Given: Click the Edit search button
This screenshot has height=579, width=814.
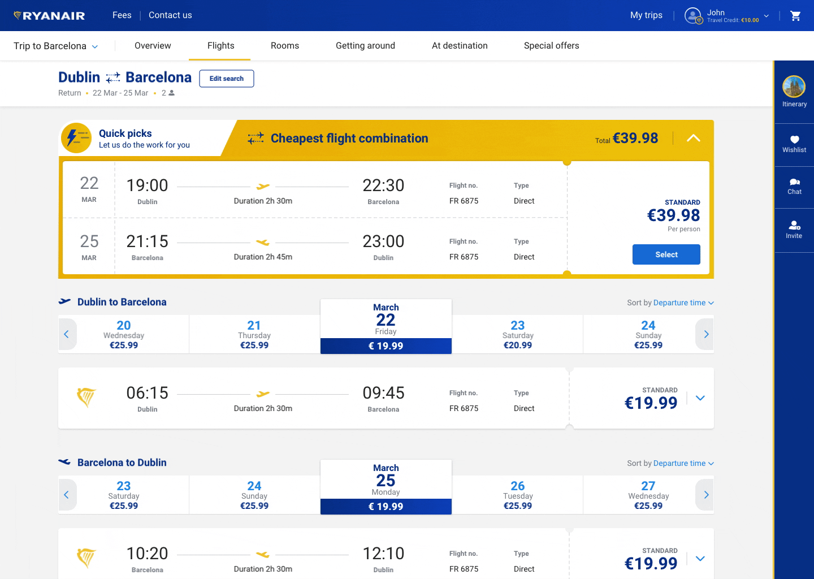Looking at the screenshot, I should tap(226, 79).
